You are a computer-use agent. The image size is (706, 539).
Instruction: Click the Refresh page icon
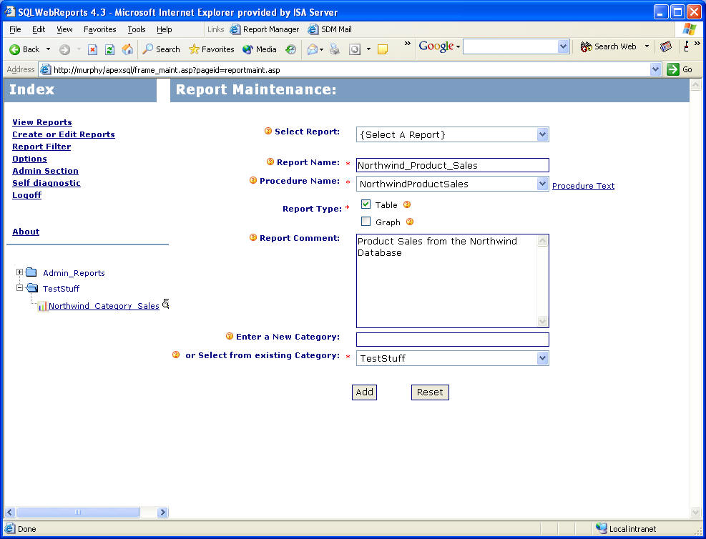109,49
